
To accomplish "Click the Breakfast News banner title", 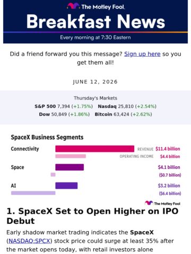I will point(95,22).
